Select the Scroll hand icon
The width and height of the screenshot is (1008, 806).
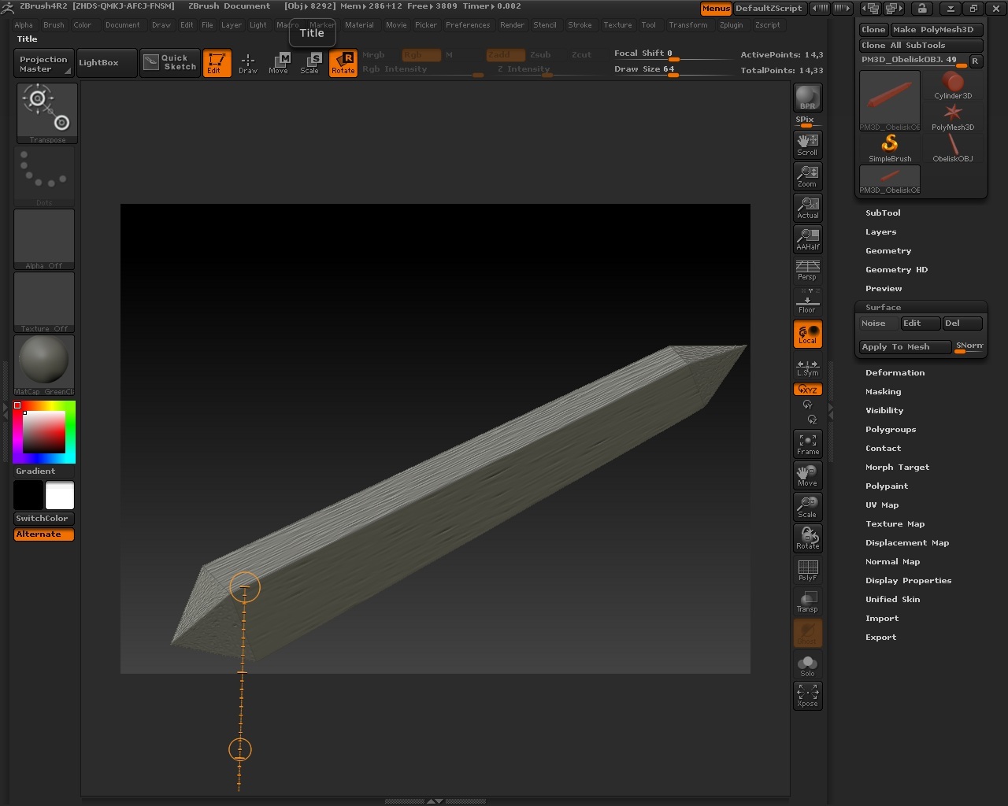point(807,144)
